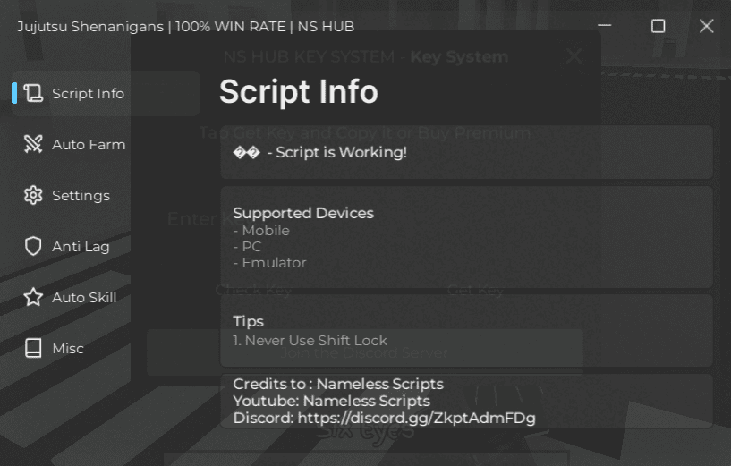Click the 'Youtube: Nameless Scripts' line

(331, 401)
